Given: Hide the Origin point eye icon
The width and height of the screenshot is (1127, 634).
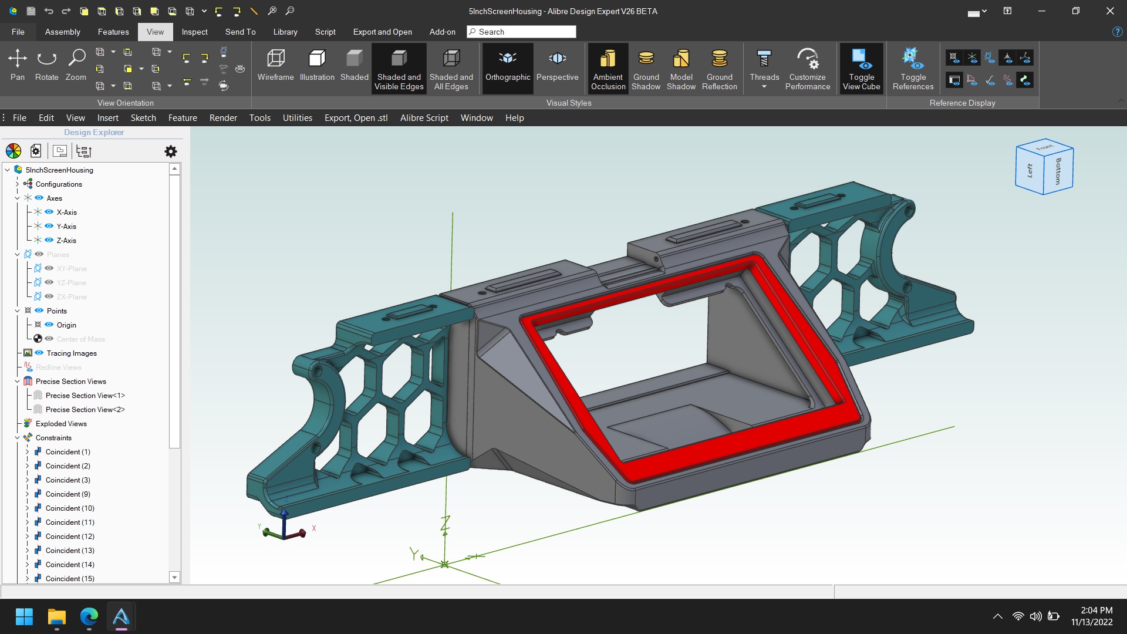Looking at the screenshot, I should pyautogui.click(x=49, y=325).
